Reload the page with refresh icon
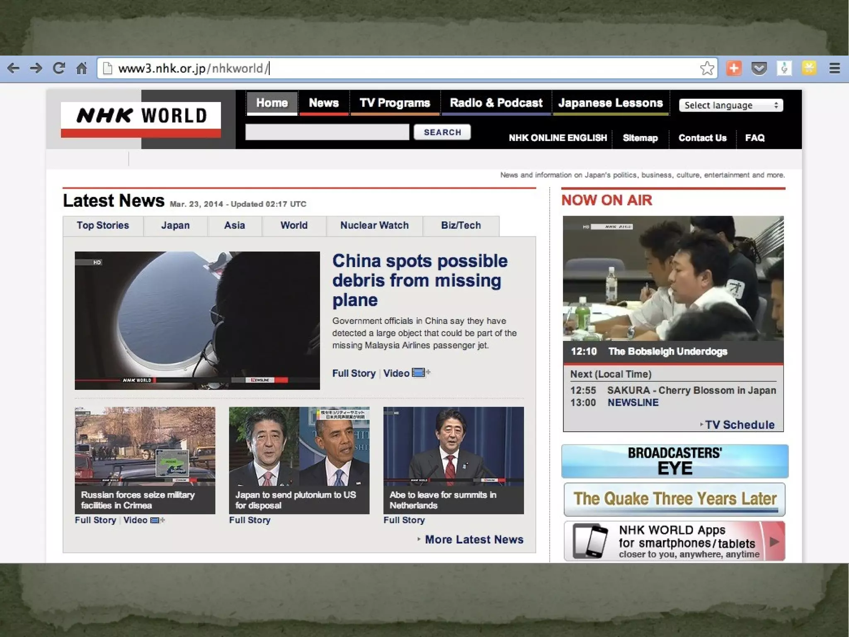Image resolution: width=849 pixels, height=637 pixels. coord(59,68)
